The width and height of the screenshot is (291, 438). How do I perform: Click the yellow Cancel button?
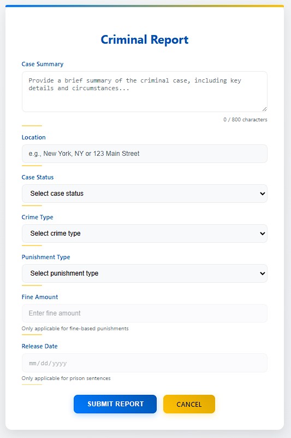point(189,404)
